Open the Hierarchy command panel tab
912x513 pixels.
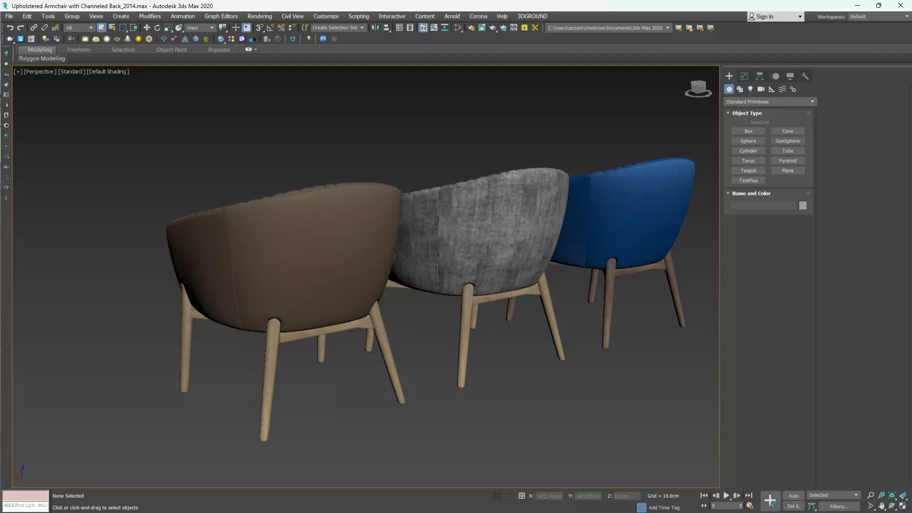click(759, 76)
